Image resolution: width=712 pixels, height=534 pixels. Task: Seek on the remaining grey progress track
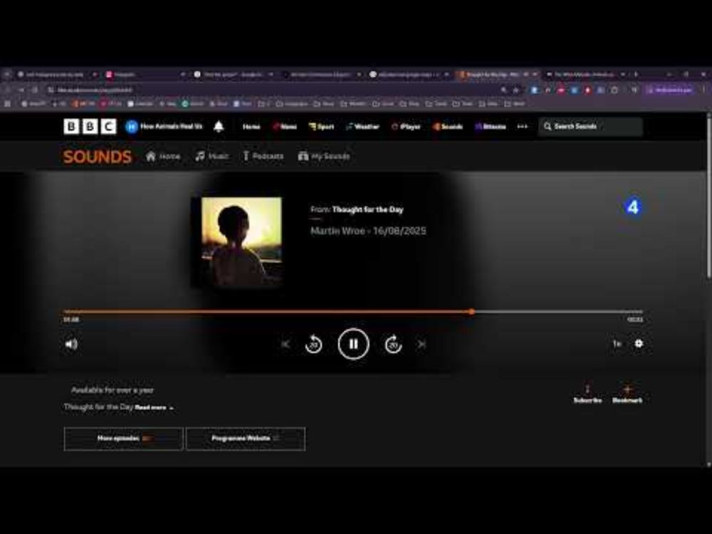(559, 312)
